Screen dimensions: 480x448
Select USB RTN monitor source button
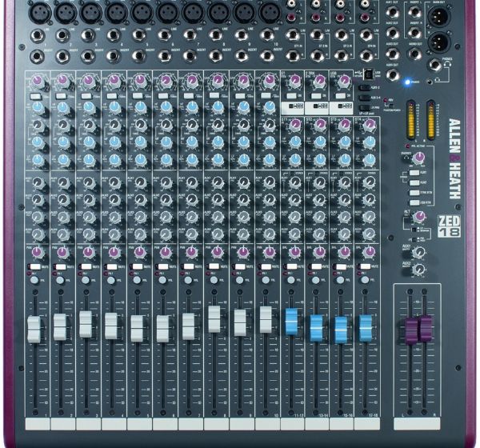(x=414, y=202)
